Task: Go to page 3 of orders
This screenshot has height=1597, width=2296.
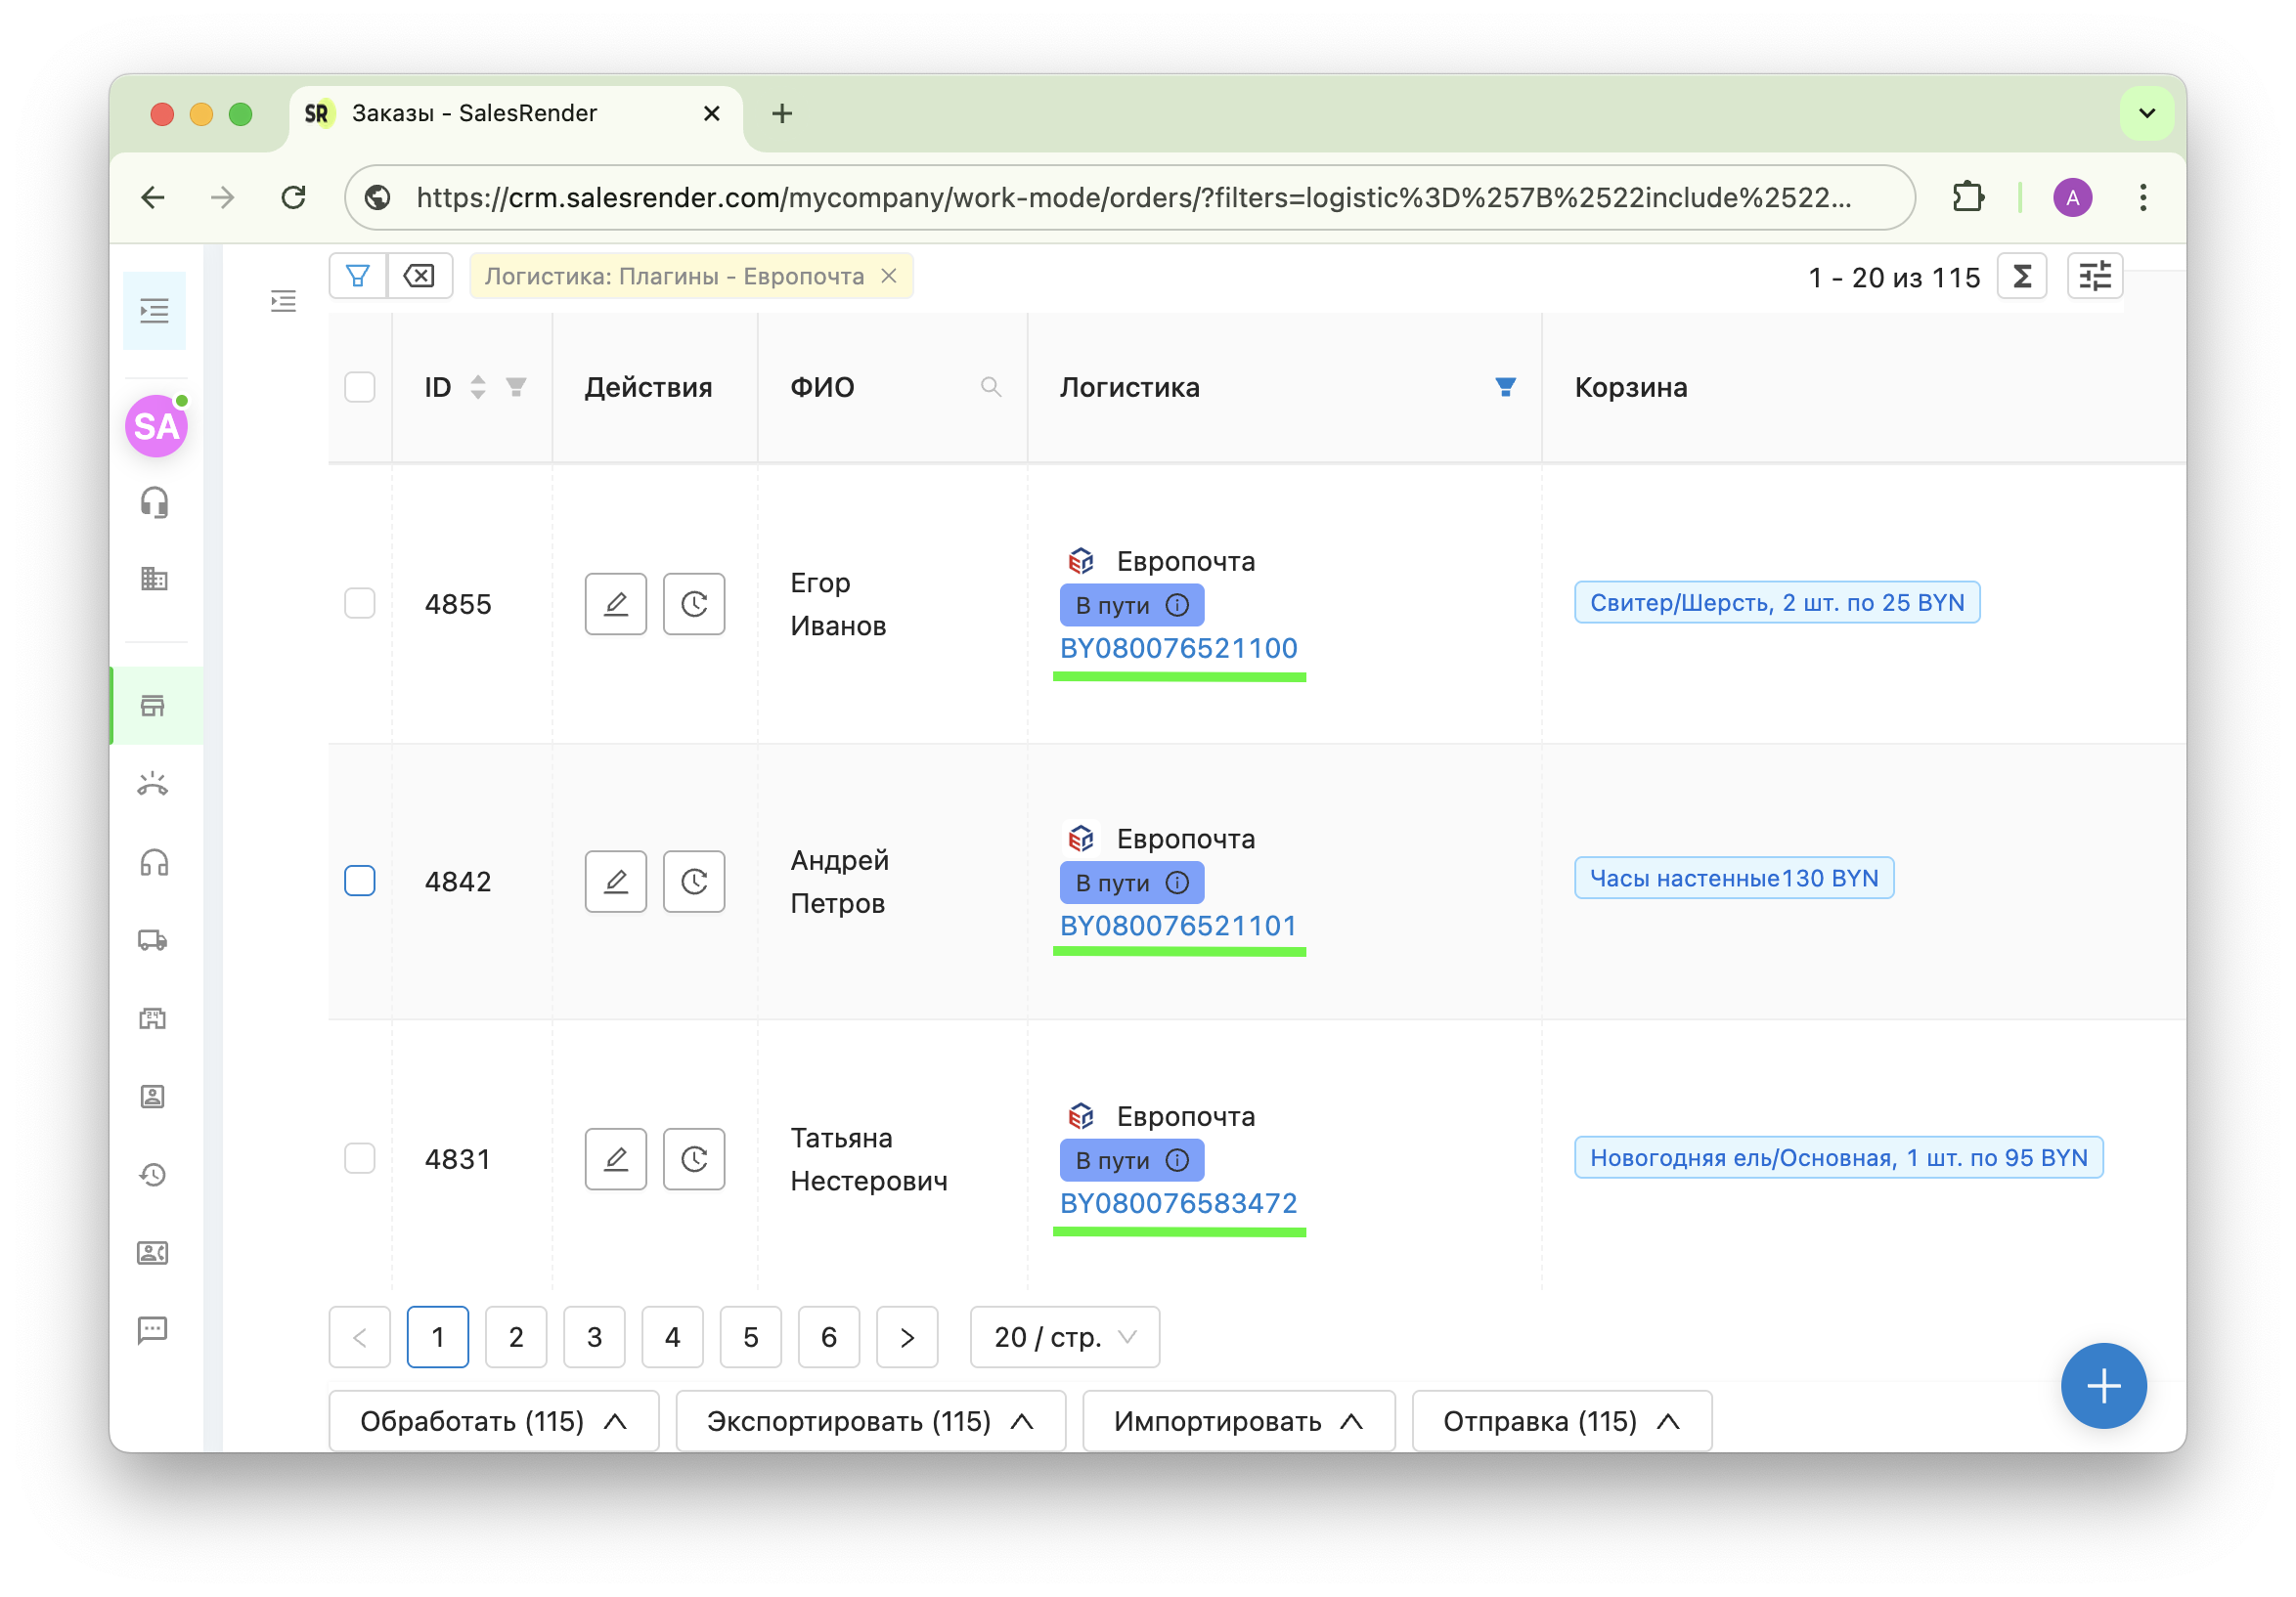Action: (594, 1337)
